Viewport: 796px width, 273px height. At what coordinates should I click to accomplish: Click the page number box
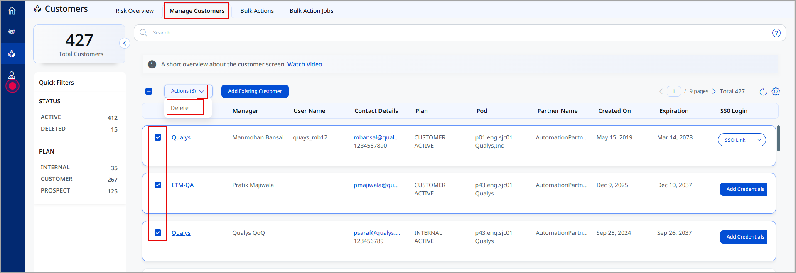(x=674, y=91)
